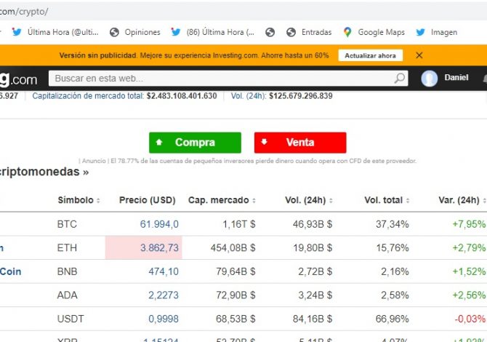Image resolution: width=487 pixels, height=342 pixels.
Task: Click the +7,95% variation for BTC
Action: click(469, 224)
